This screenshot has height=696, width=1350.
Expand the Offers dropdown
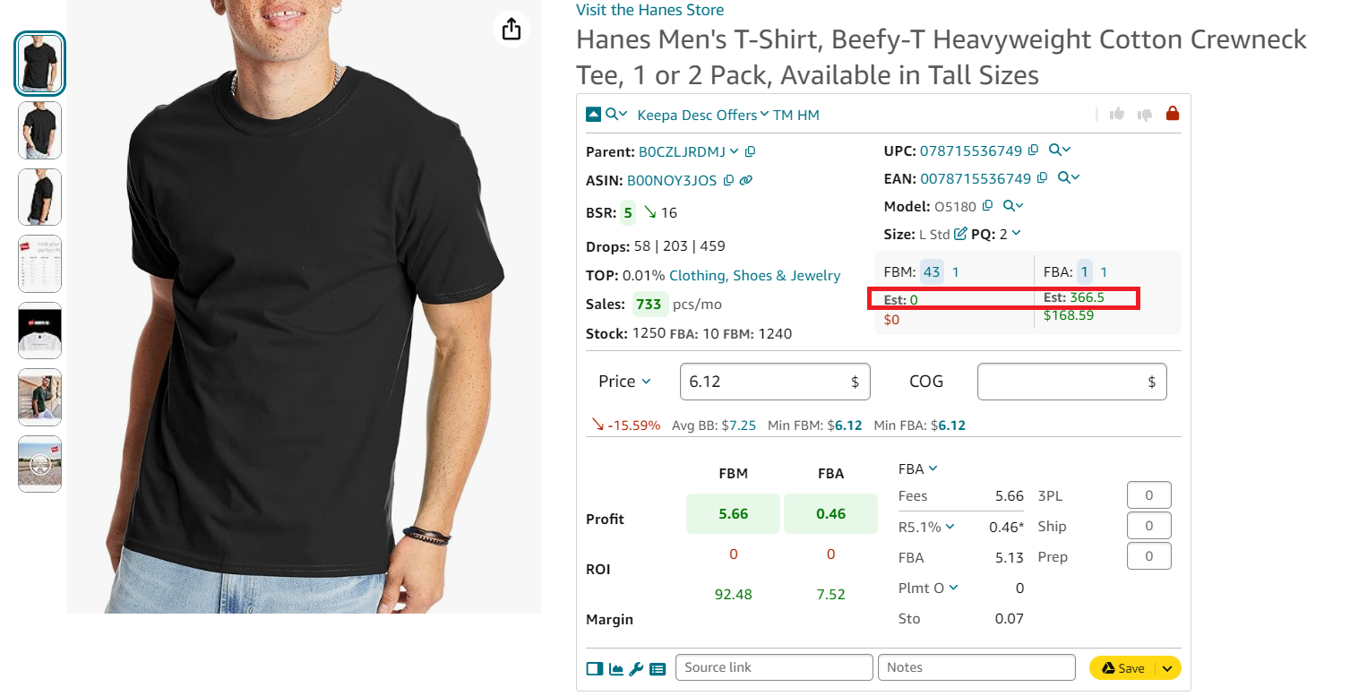tap(735, 115)
